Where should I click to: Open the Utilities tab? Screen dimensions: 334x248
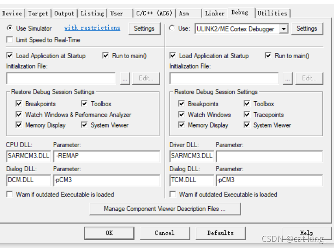click(272, 14)
